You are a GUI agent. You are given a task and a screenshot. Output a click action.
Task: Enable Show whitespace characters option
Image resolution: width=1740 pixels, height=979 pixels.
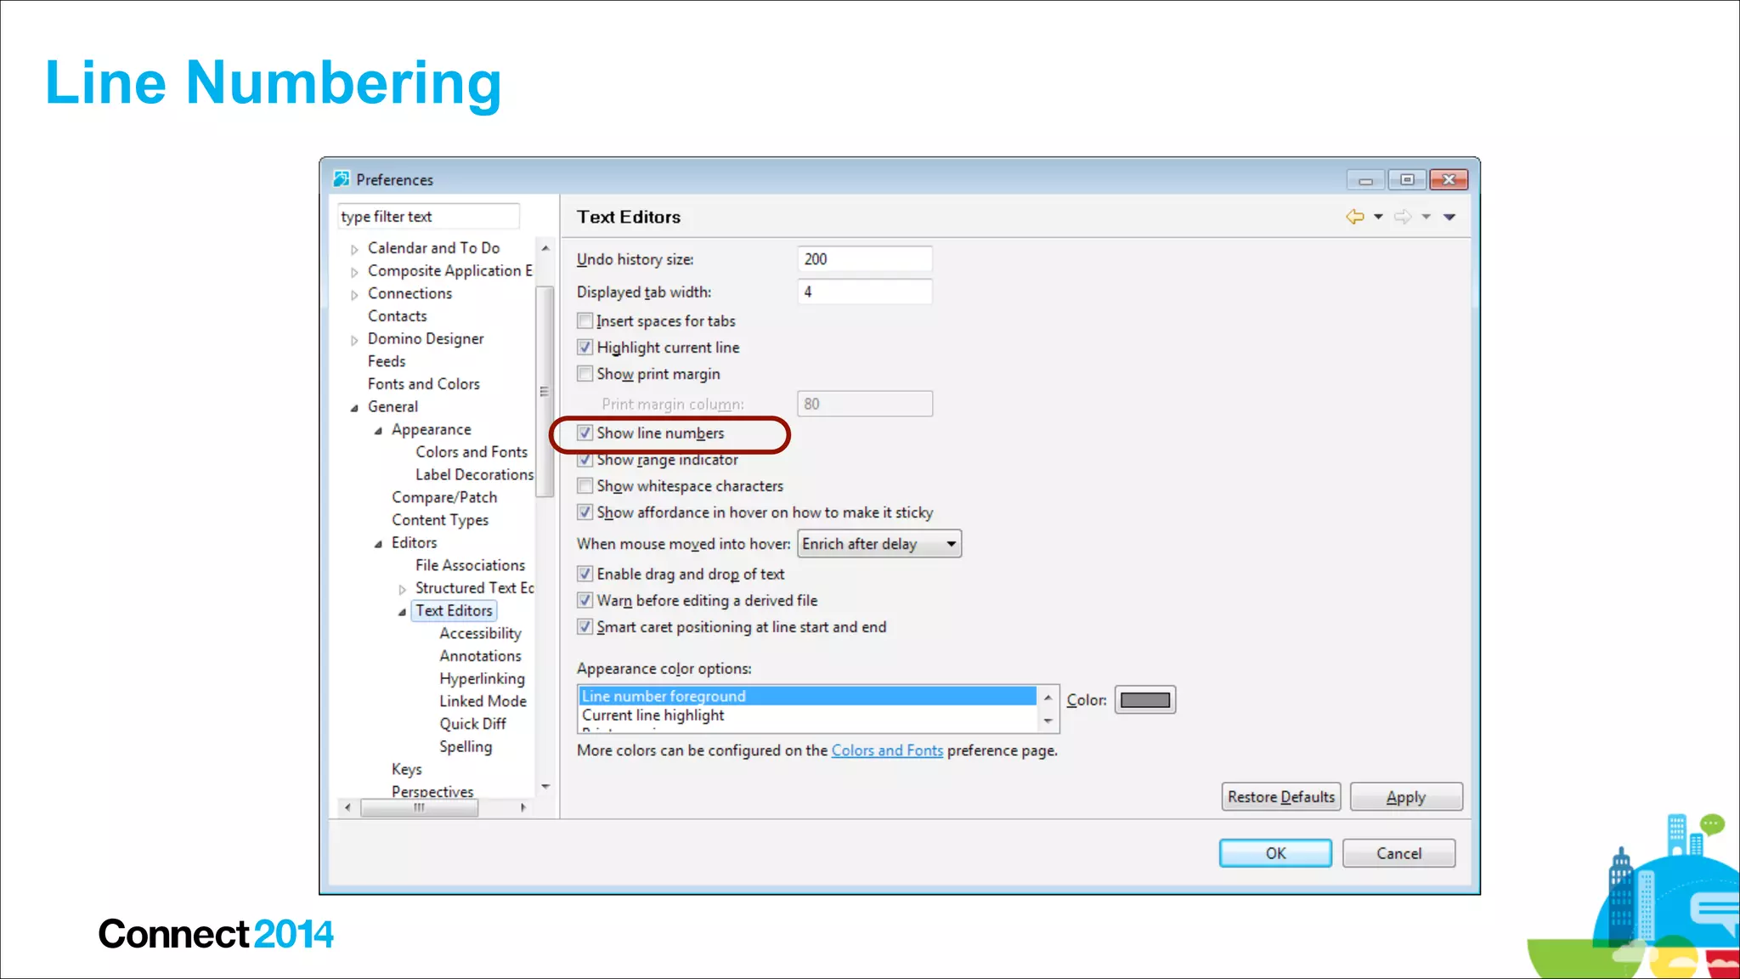[585, 485]
